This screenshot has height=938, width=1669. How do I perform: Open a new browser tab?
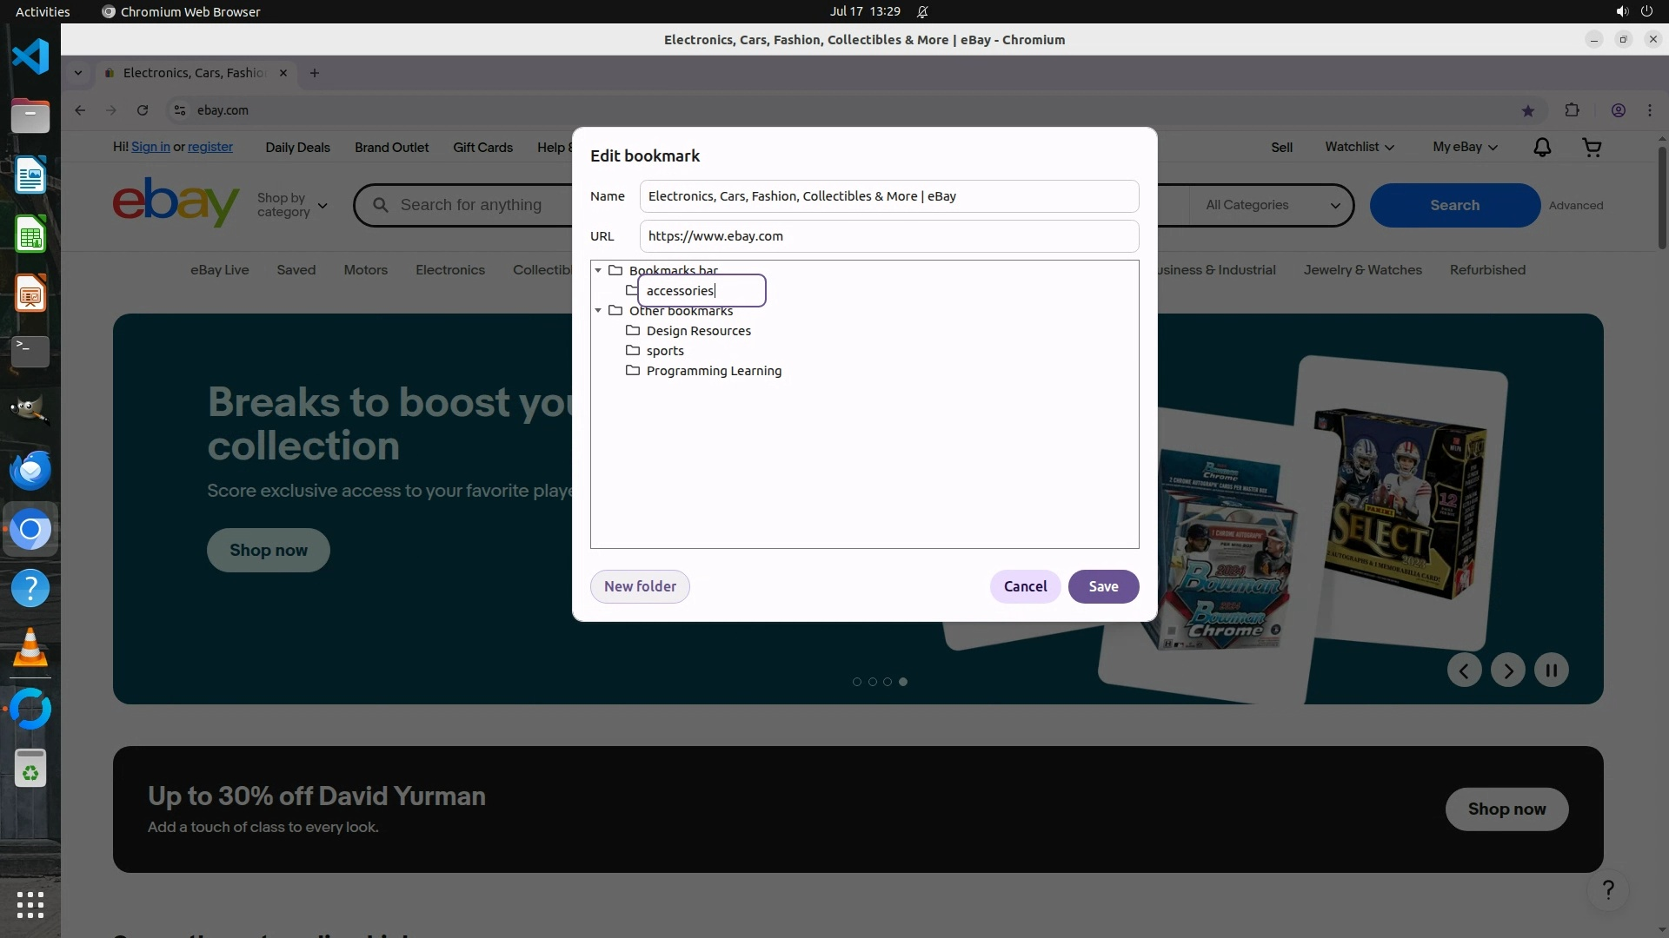point(315,73)
